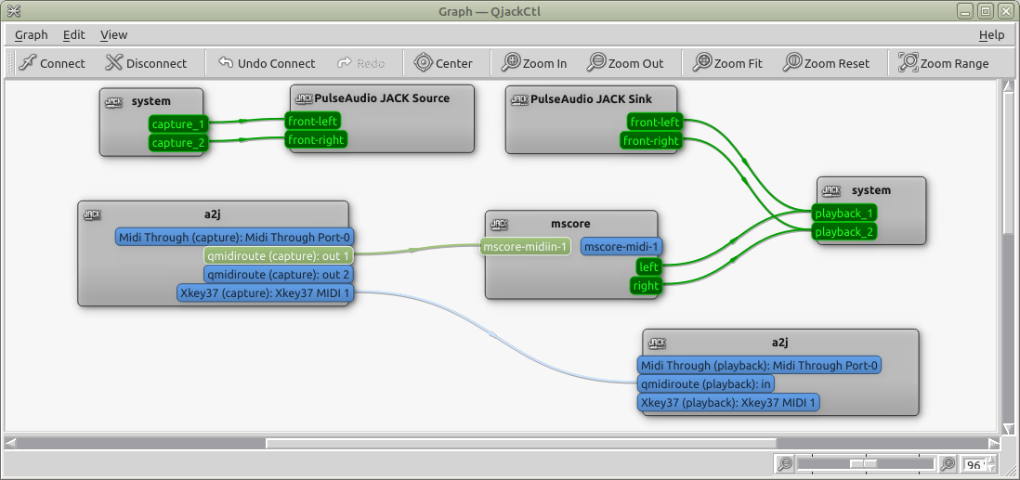Click the JACK icon on the a2j playback node
The height and width of the screenshot is (480, 1020).
coord(657,343)
